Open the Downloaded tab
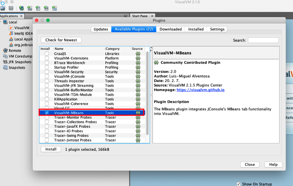Viewport: 293px width, 186px height. (171, 29)
